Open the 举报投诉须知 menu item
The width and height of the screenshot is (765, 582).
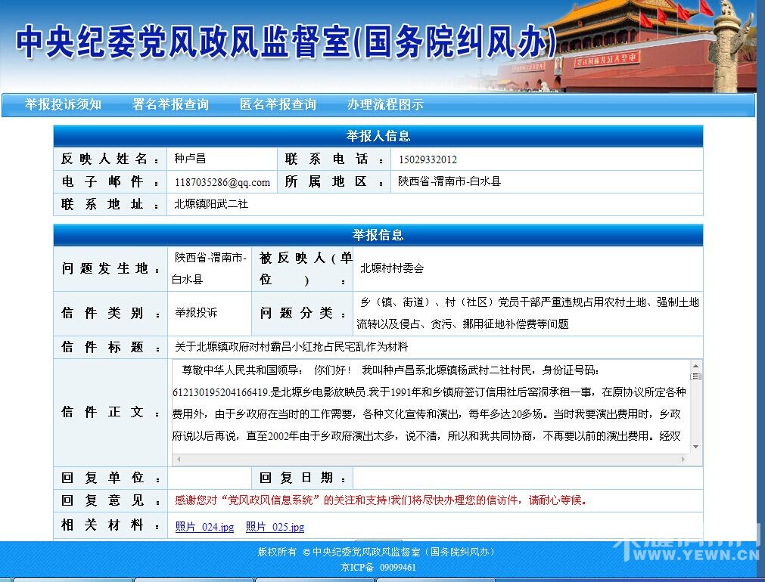(x=63, y=105)
